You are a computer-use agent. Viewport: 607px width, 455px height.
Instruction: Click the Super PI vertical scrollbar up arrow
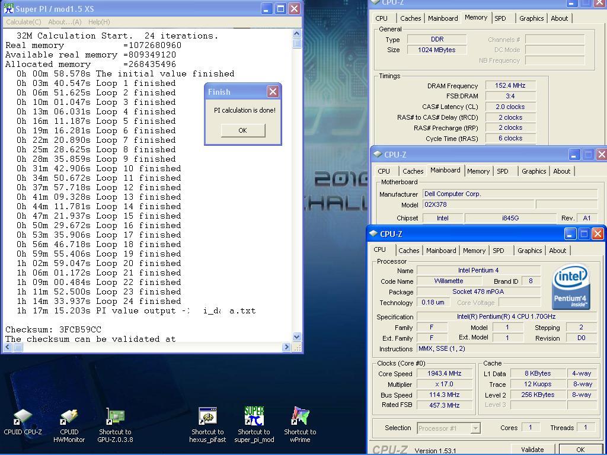(x=296, y=33)
